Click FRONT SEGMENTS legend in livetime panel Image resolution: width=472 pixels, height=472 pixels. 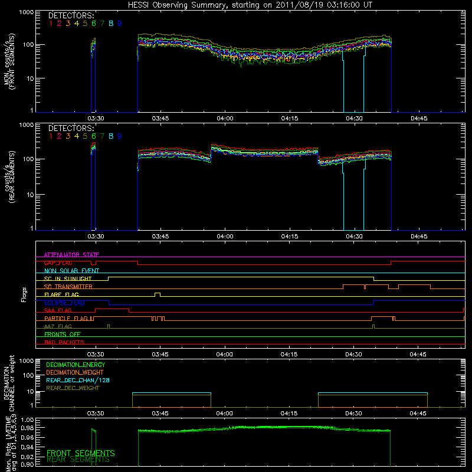tap(81, 453)
